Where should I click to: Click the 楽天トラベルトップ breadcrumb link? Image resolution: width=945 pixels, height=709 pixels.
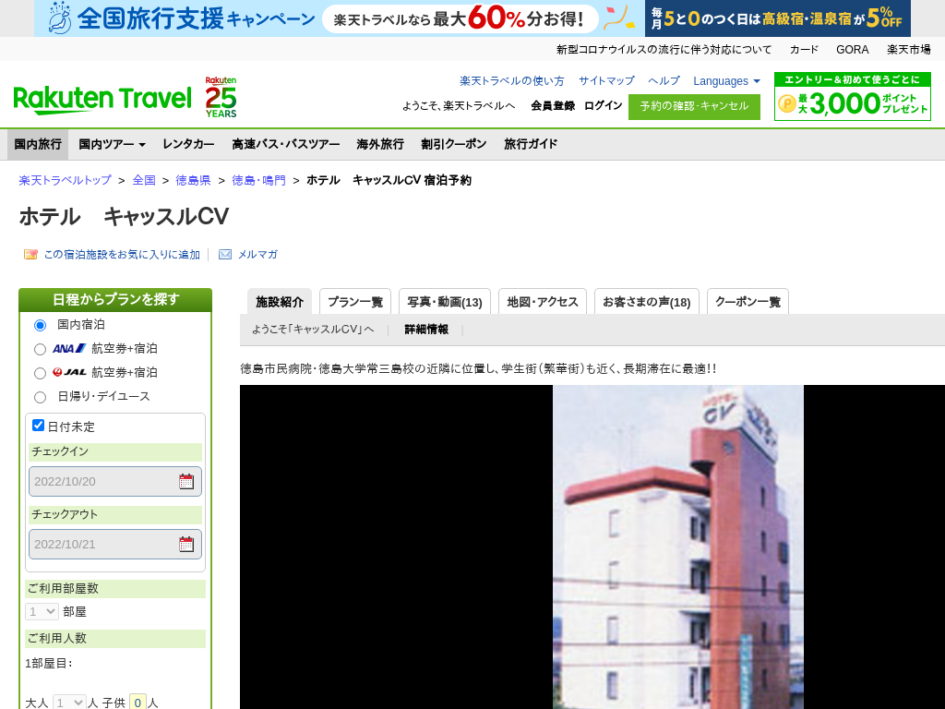click(66, 180)
